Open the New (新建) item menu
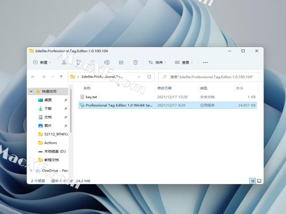The width and height of the screenshot is (286, 214). 42,62
